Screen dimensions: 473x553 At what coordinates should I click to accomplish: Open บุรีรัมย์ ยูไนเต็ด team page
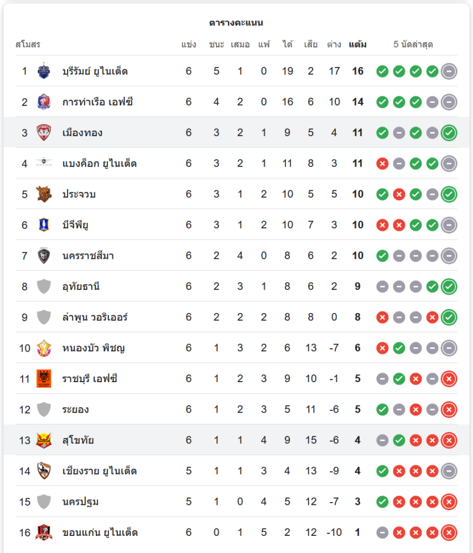point(95,71)
